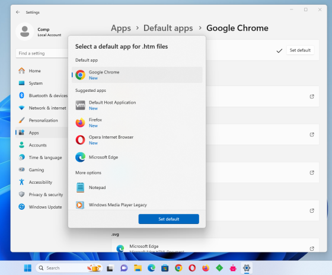The image size is (332, 275).
Task: Select Opera Internet Browser option
Action: [137, 140]
